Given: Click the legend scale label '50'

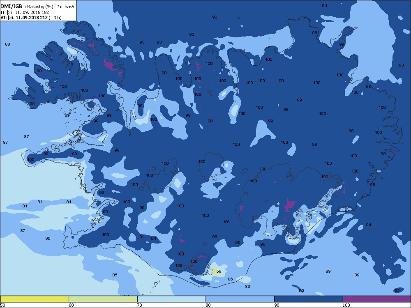Looking at the screenshot, I should click(x=2, y=305).
